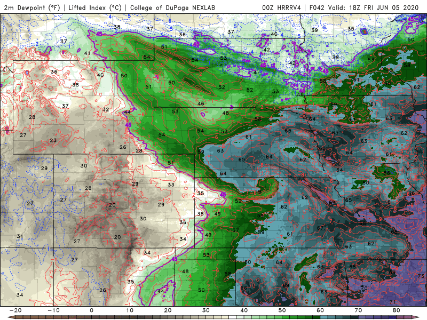Click the dewpoint value '31' on the map
The height and width of the screenshot is (320, 427).
coord(20,236)
